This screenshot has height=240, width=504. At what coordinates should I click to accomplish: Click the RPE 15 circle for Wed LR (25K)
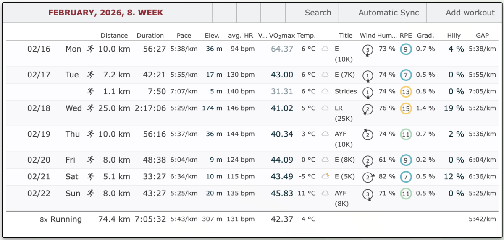[406, 108]
